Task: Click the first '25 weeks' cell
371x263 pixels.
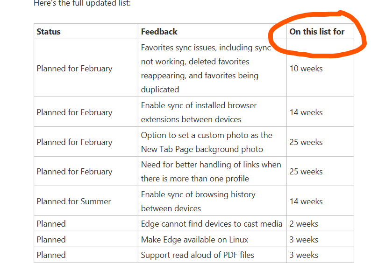Action: [306, 142]
